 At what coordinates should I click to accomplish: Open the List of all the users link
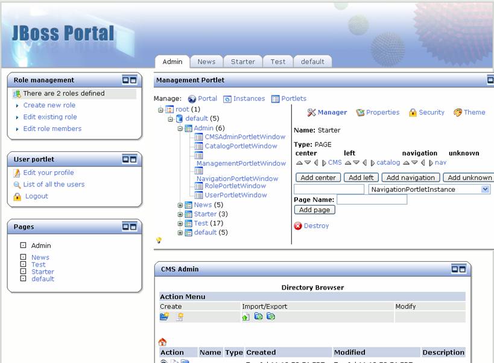click(x=54, y=184)
